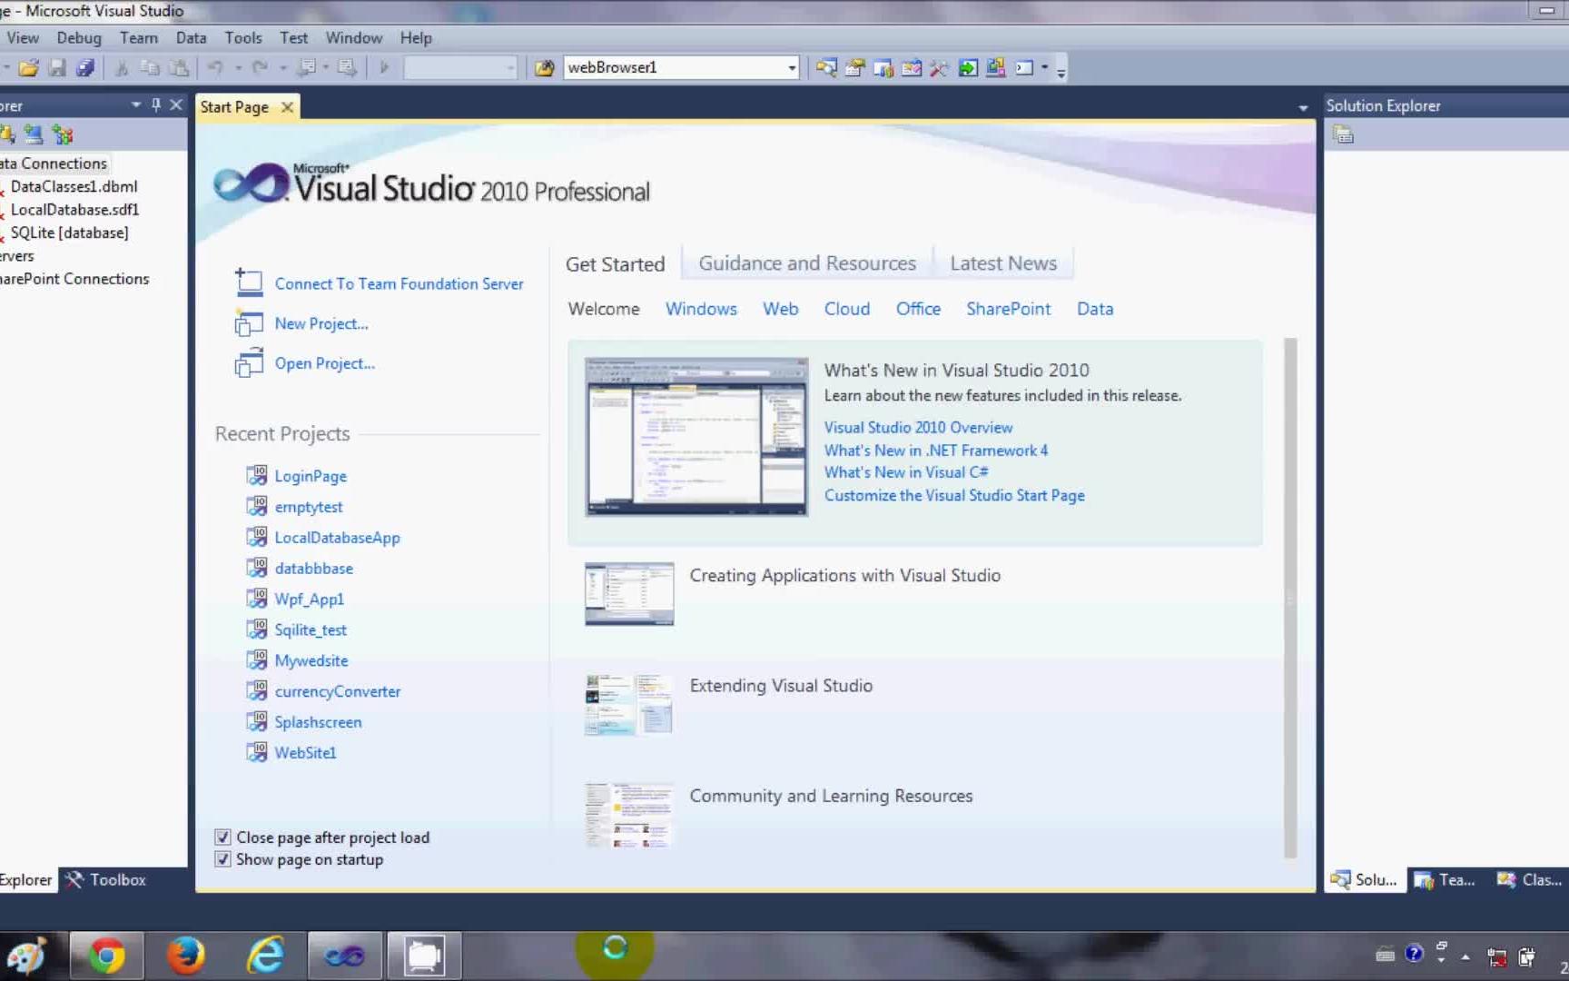The height and width of the screenshot is (981, 1569).
Task: Toggle 'Show page on startup' checkbox
Action: 222,858
